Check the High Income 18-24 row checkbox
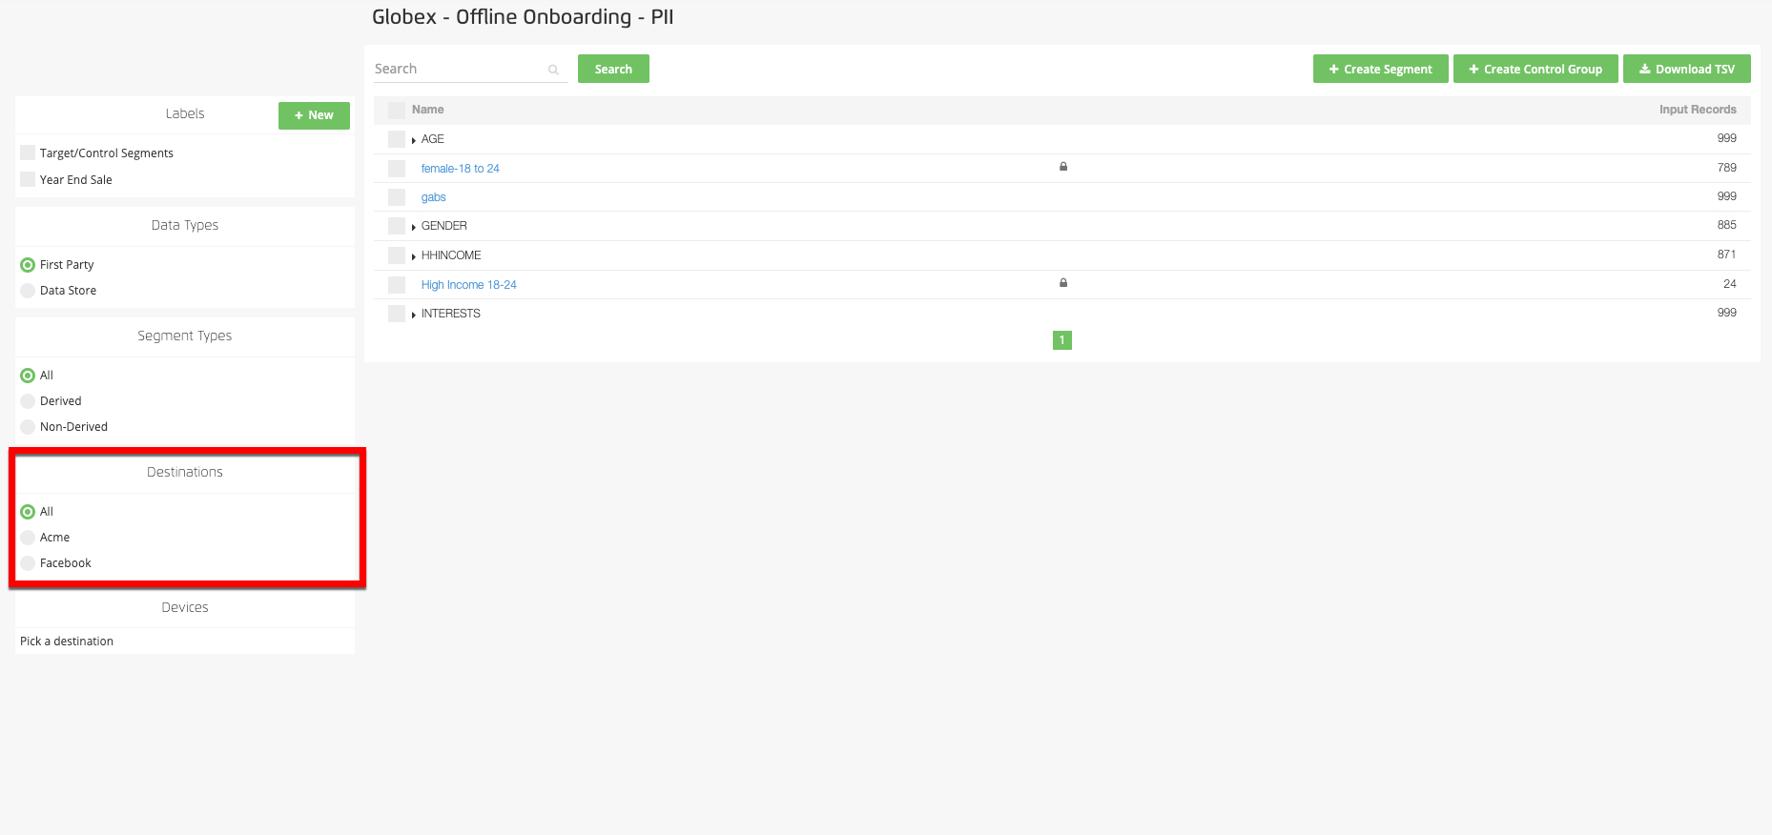The image size is (1772, 835). (x=397, y=285)
